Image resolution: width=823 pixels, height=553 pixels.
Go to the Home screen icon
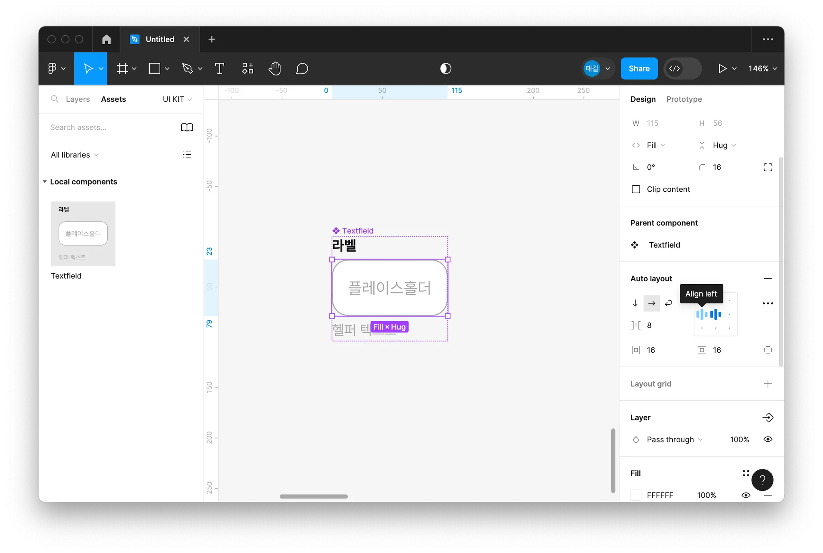coord(106,39)
